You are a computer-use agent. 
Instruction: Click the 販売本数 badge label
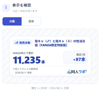pyautogui.click(x=23, y=42)
